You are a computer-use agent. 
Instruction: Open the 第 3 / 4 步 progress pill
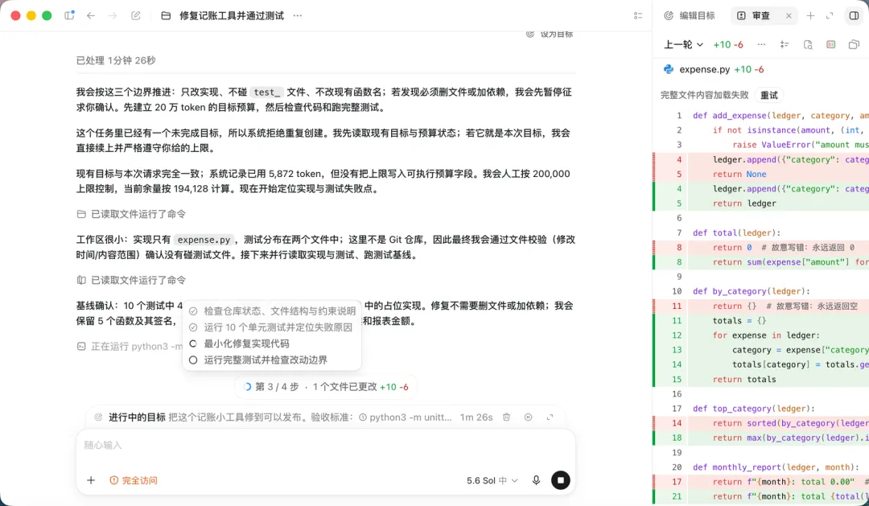pos(326,387)
